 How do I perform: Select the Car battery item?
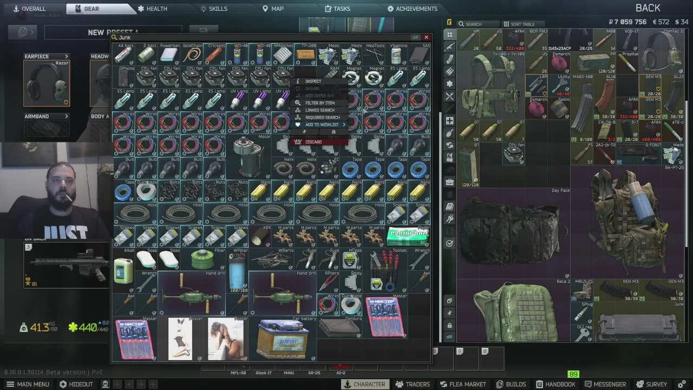[283, 339]
